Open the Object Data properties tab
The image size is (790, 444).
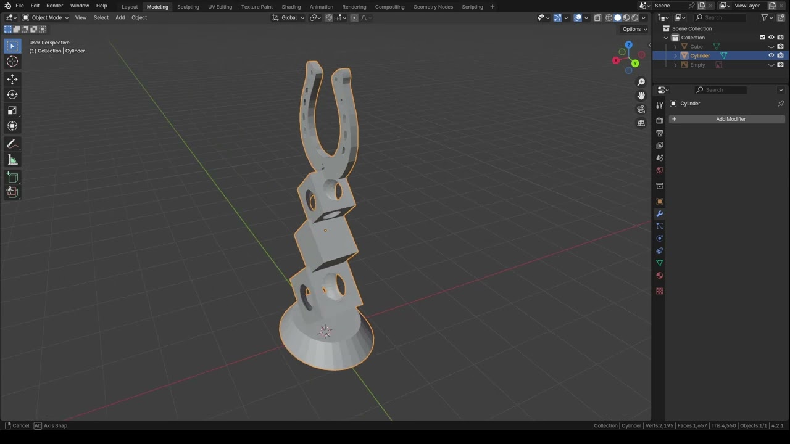coord(659,263)
